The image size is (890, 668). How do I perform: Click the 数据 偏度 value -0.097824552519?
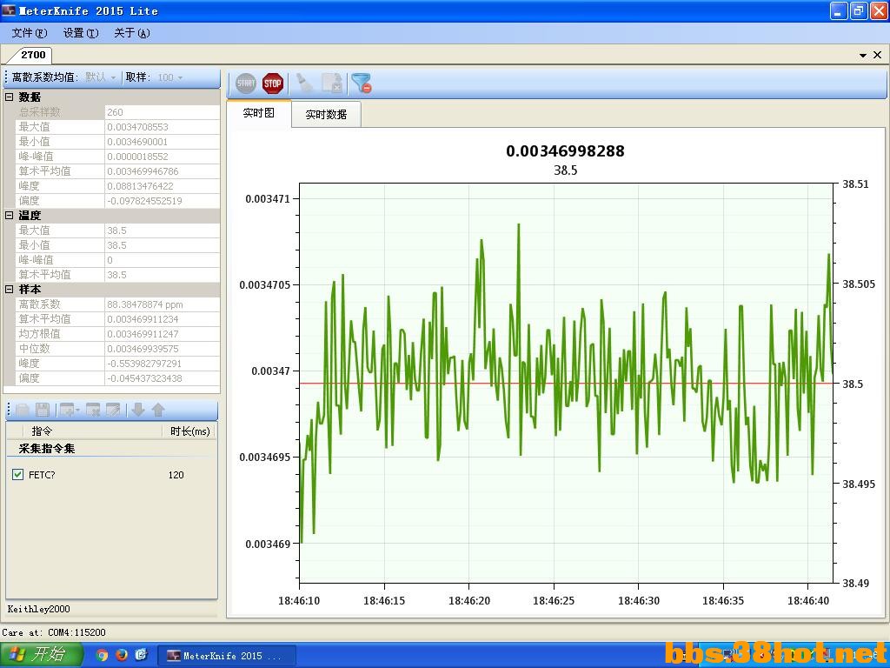click(x=162, y=201)
